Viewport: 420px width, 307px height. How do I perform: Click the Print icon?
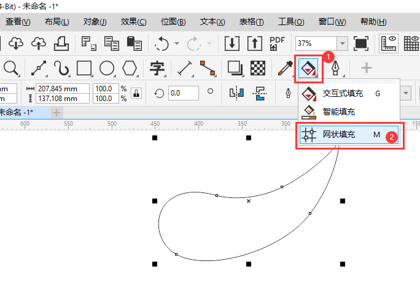pyautogui.click(x=61, y=44)
